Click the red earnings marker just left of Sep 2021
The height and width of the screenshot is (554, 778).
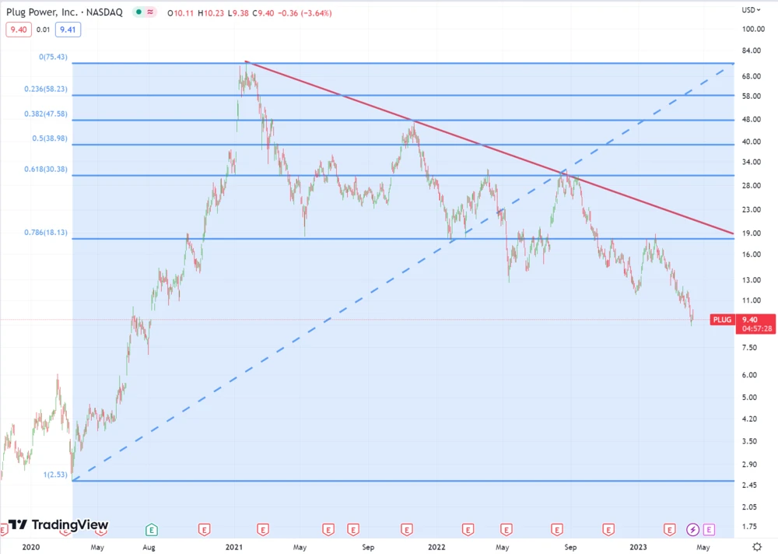353,530
